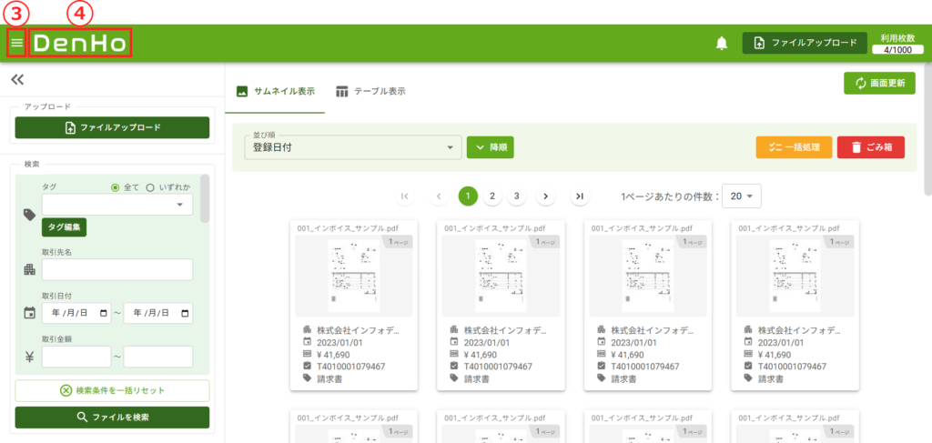Open the タグ dropdown field
The image size is (932, 443).
[x=117, y=205]
